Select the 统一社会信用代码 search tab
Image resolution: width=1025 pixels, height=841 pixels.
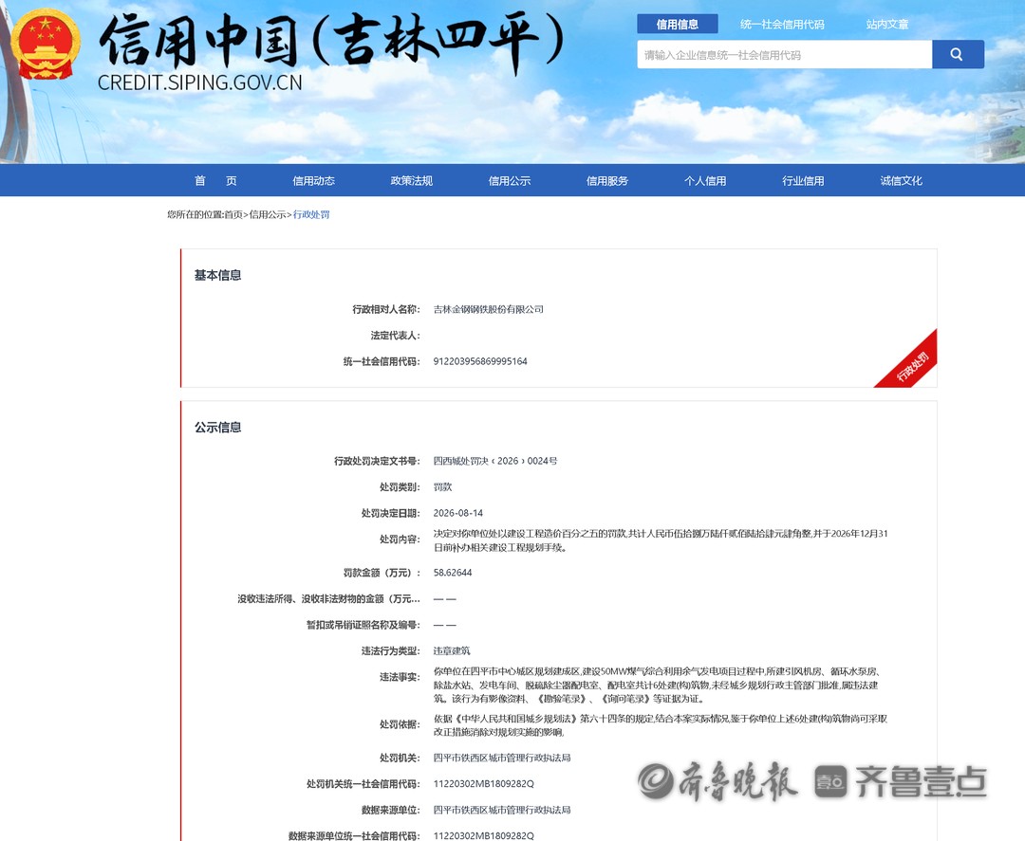(782, 24)
